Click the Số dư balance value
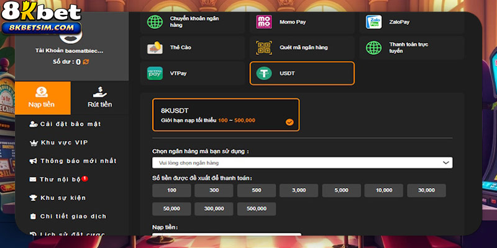Screen dimensions: 497x248 (78, 62)
